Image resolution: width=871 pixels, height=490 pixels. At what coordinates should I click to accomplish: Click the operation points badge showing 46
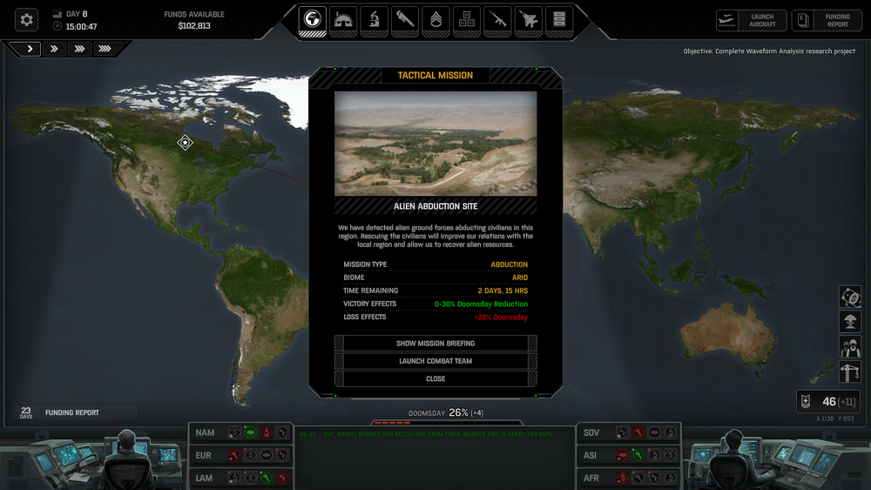tap(828, 402)
